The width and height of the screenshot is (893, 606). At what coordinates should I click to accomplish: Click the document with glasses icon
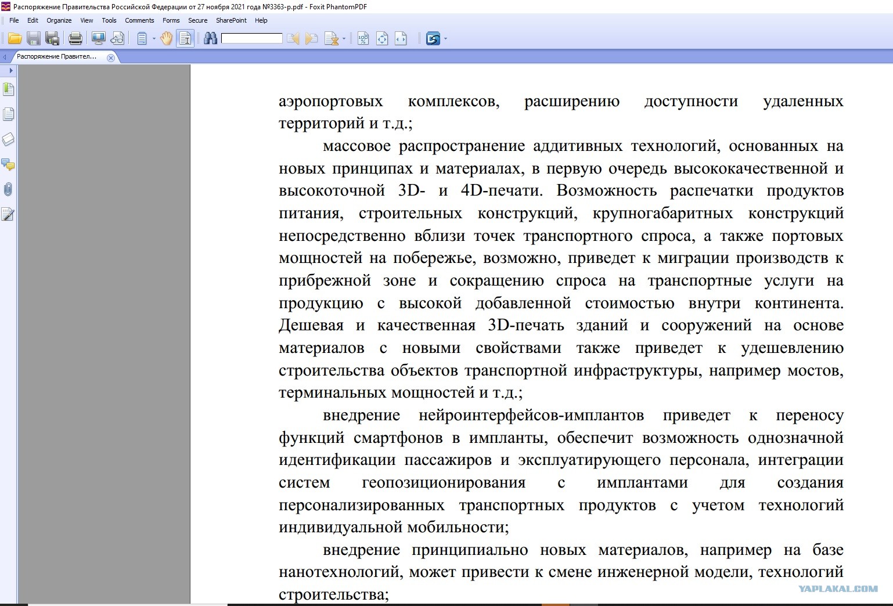pyautogui.click(x=117, y=39)
